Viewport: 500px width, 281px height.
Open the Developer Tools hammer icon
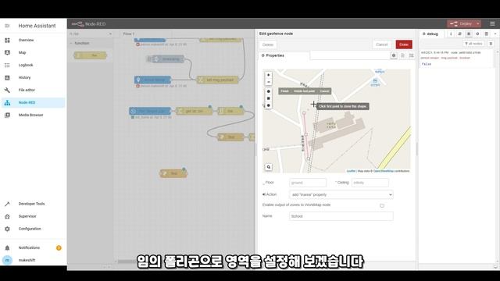(x=7, y=204)
